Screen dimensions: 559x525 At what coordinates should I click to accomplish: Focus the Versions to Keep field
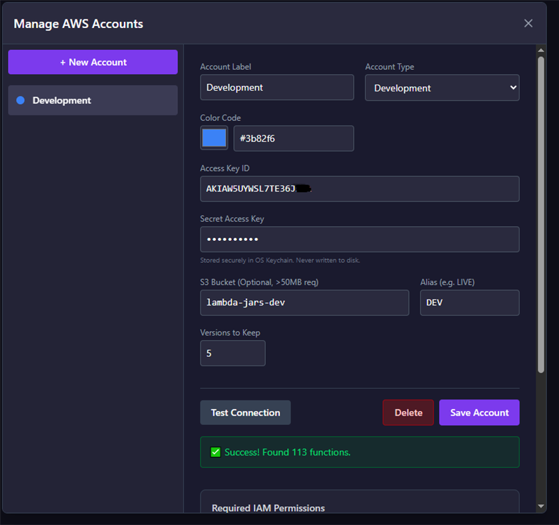coord(233,353)
